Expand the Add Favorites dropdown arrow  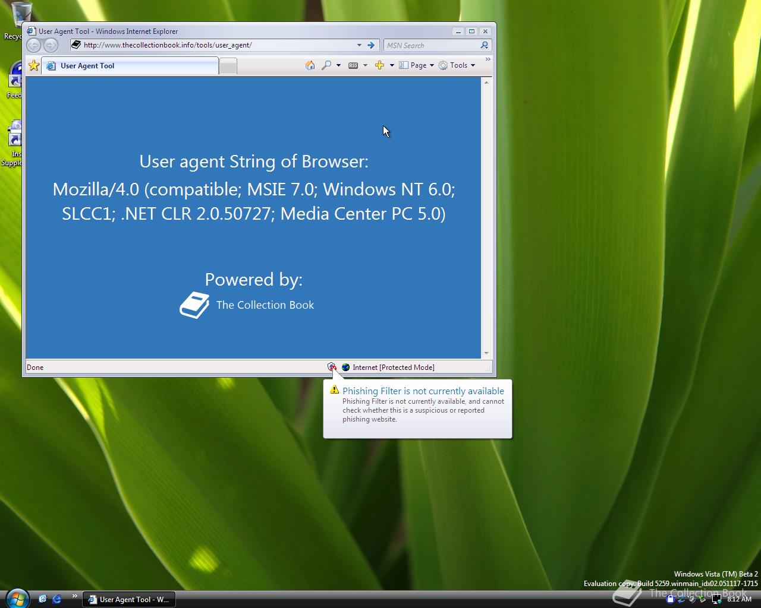pos(392,65)
